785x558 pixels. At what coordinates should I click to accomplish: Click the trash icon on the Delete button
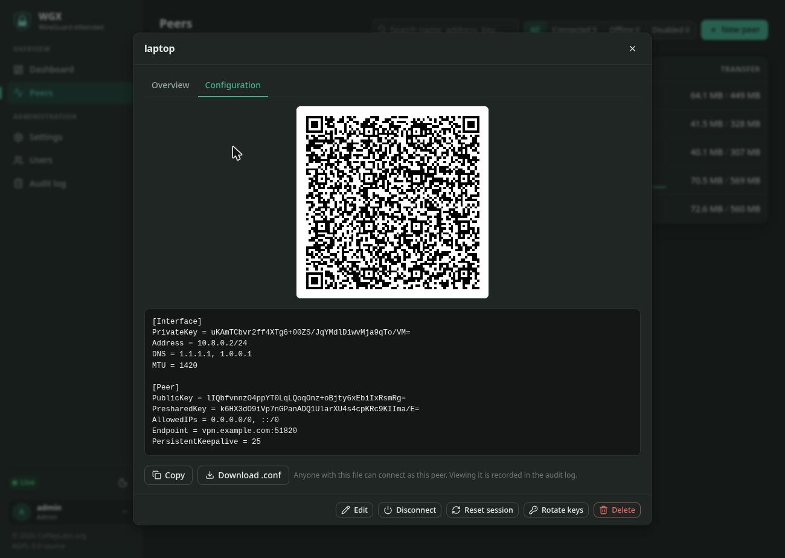603,510
